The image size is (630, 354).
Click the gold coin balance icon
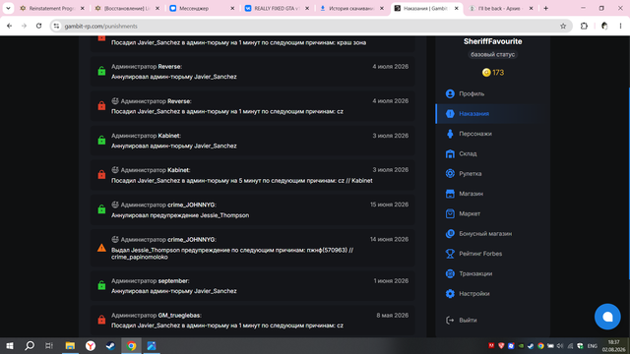(x=486, y=73)
